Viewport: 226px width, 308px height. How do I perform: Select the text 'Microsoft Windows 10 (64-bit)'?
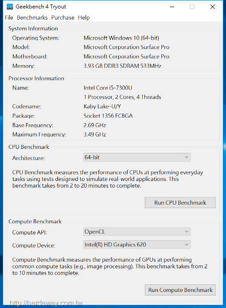coord(121,38)
